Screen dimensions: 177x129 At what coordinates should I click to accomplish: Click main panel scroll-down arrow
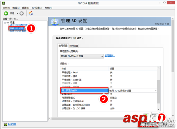tap(173, 116)
